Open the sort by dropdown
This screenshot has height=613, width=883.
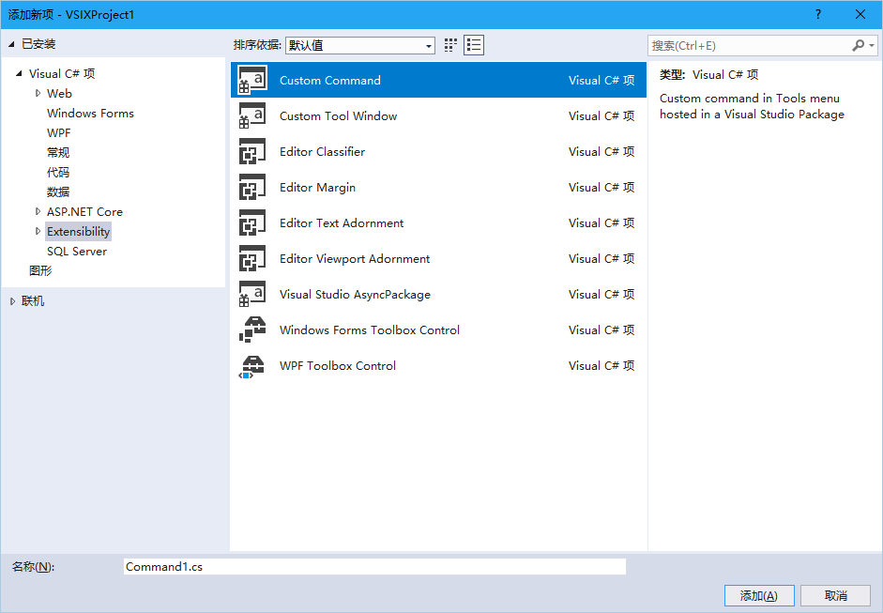[359, 45]
